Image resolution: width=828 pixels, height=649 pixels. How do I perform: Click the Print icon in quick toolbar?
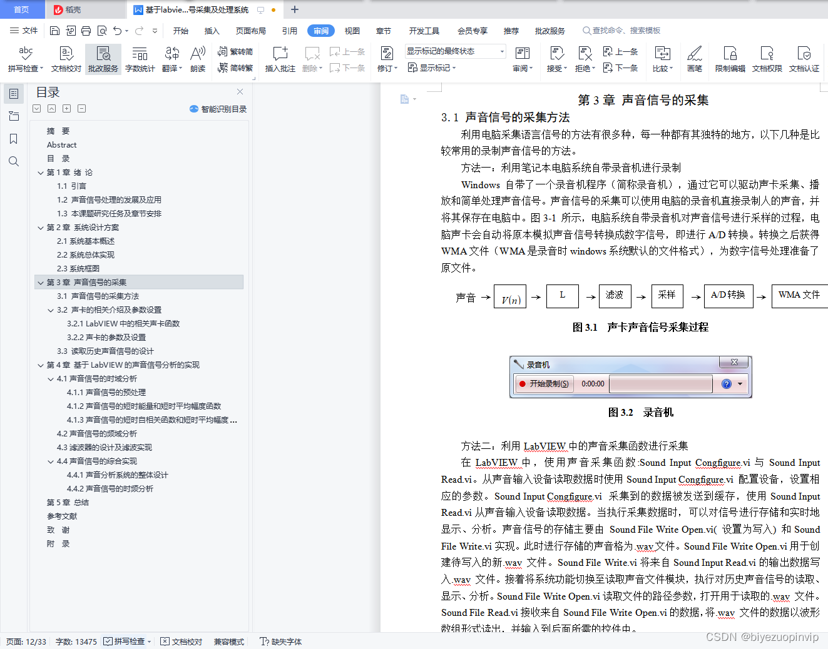(86, 31)
